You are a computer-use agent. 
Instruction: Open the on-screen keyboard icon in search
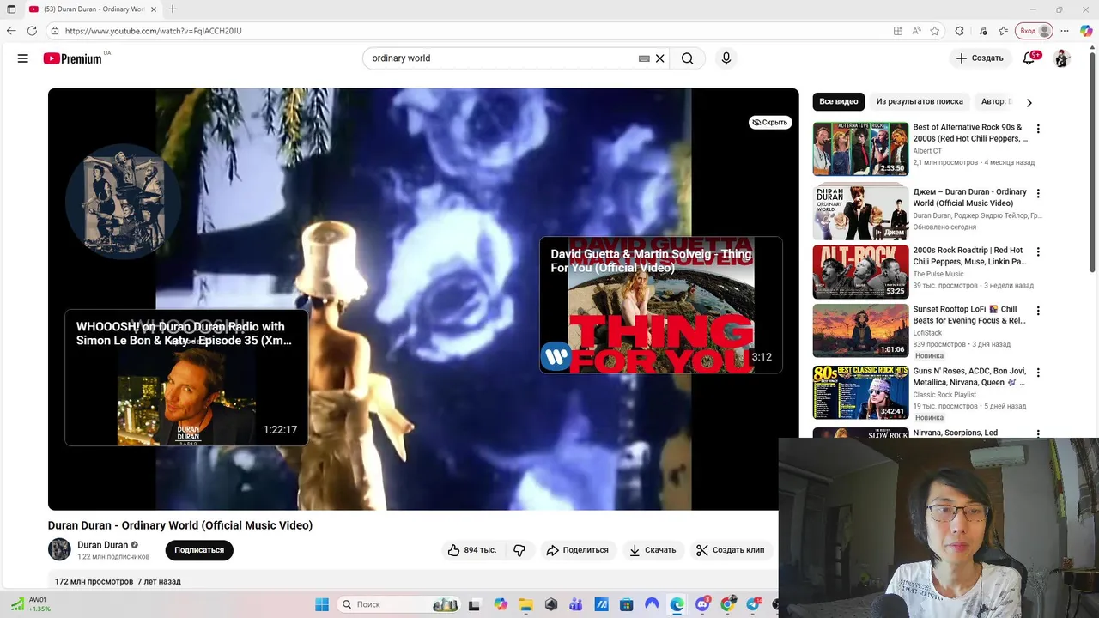click(644, 58)
